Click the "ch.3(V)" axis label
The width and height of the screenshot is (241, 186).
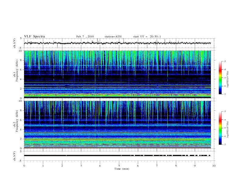[x=15, y=156]
